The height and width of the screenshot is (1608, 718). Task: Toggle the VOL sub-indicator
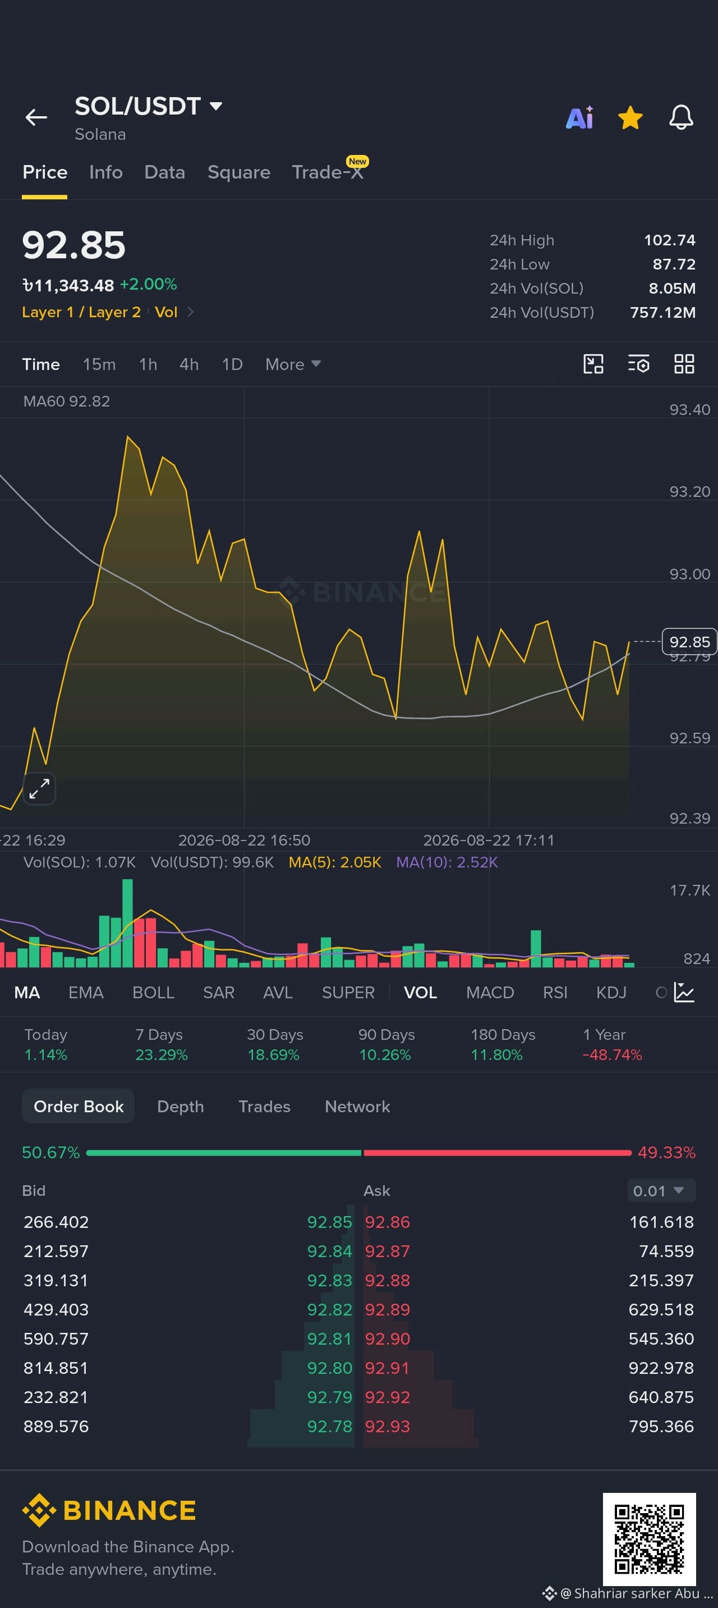pos(421,993)
